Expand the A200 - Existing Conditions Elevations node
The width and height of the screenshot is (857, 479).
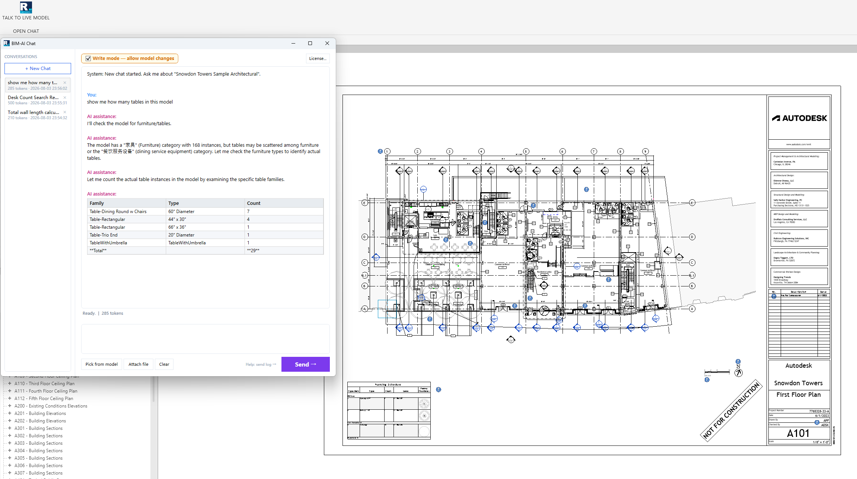[x=10, y=406]
